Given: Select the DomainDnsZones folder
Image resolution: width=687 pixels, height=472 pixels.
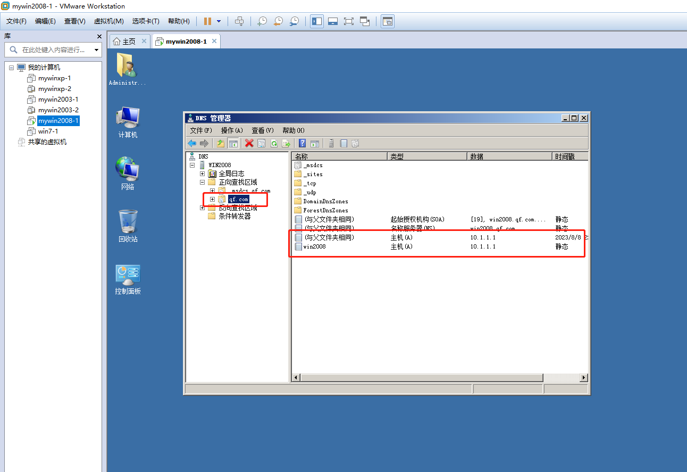Looking at the screenshot, I should (x=325, y=202).
